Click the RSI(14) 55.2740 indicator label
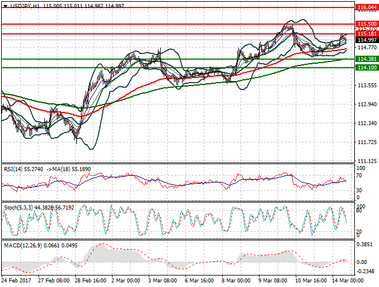The height and width of the screenshot is (287, 379). coord(24,169)
